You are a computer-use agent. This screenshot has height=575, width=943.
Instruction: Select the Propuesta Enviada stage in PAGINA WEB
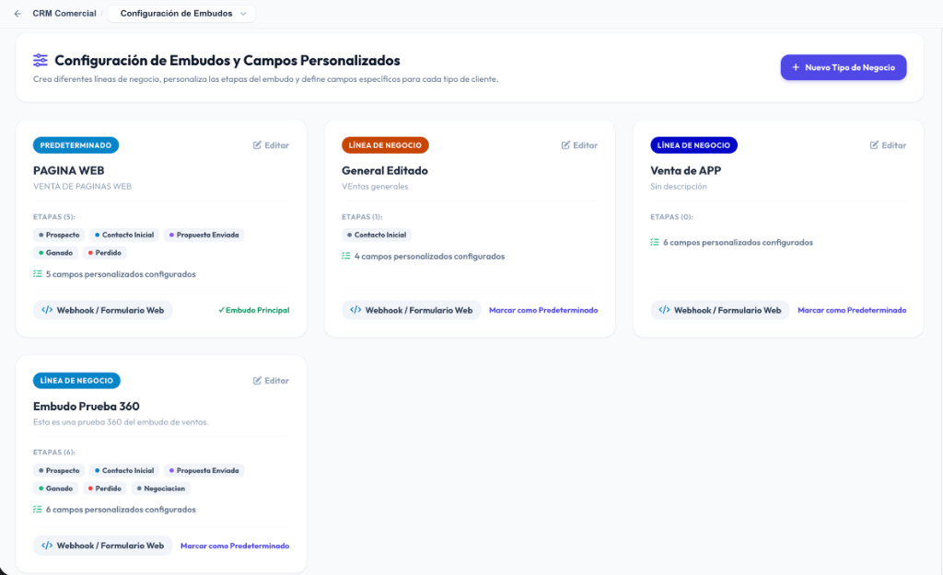pyautogui.click(x=204, y=235)
